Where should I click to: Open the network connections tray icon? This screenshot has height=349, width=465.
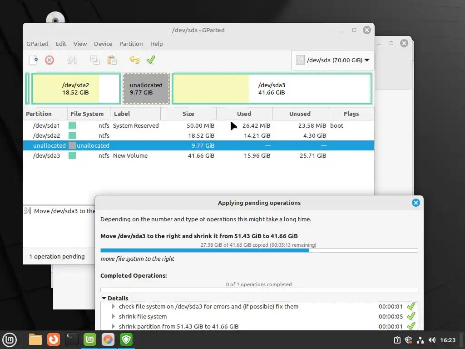[x=420, y=340]
